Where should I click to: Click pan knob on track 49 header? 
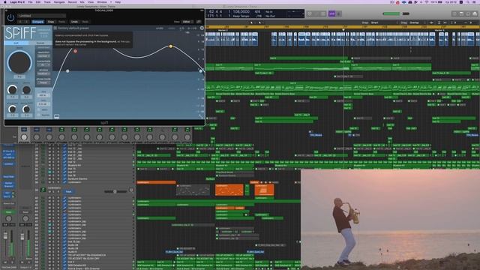click(x=131, y=190)
